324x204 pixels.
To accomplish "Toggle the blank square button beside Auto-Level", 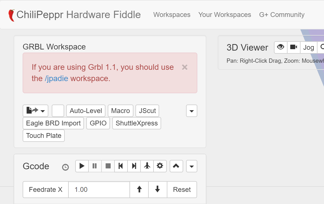I will pos(58,111).
